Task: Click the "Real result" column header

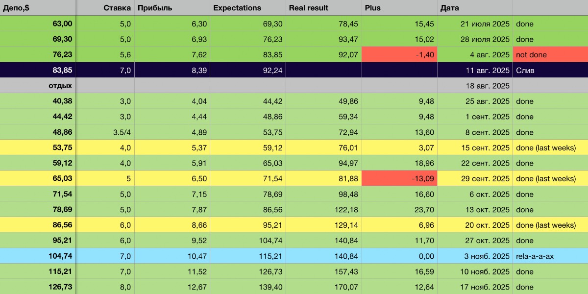Action: click(323, 8)
